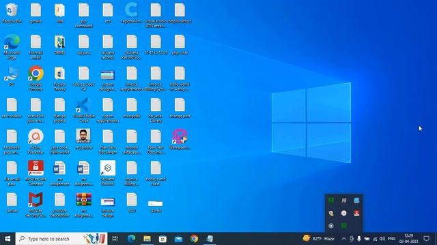Select the Project Theory folder
The height and width of the screenshot is (245, 437).
point(59,79)
